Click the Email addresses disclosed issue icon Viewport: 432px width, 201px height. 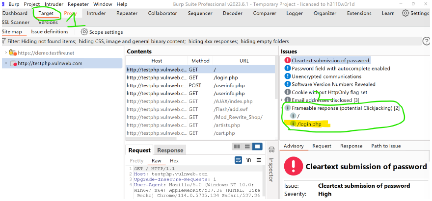click(288, 100)
